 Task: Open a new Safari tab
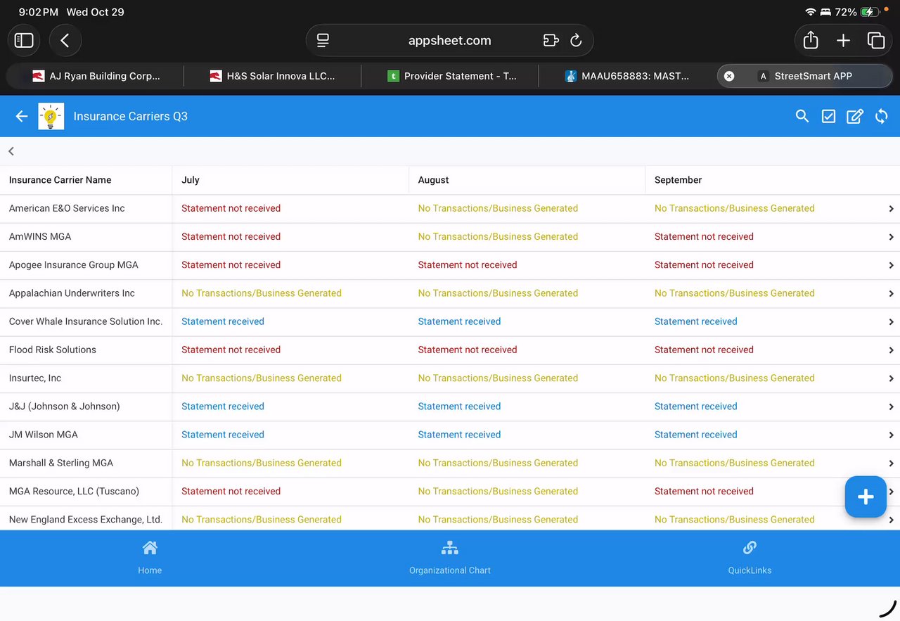coord(843,40)
